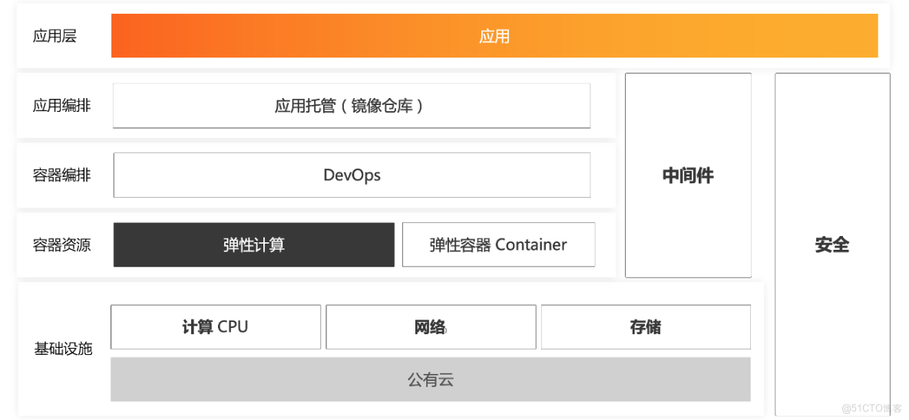Screen dimensions: 909x420
Task: Choose the dark 弹性计算 block
Action: tap(253, 245)
